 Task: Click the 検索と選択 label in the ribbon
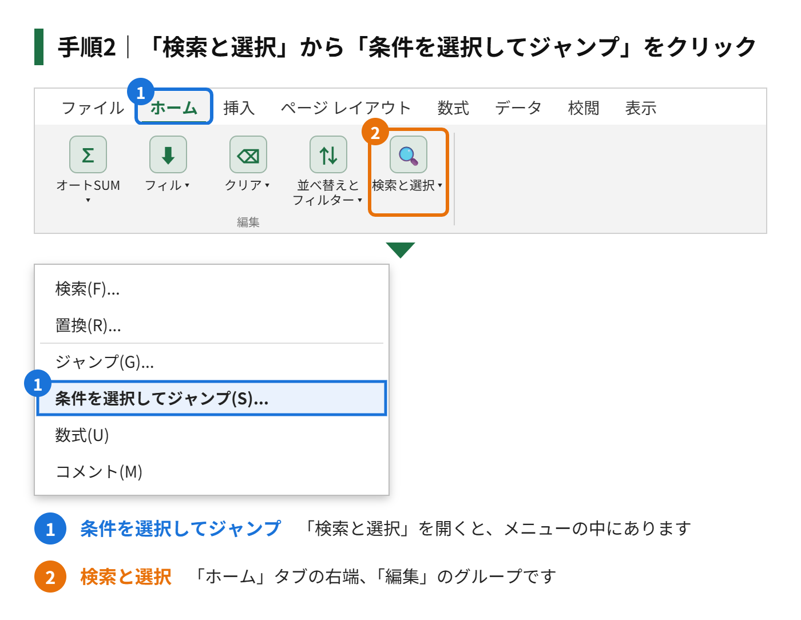(x=403, y=185)
